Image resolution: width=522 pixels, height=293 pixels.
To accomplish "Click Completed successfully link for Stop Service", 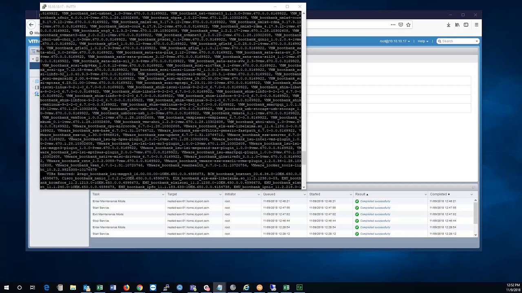I will point(375,221).
